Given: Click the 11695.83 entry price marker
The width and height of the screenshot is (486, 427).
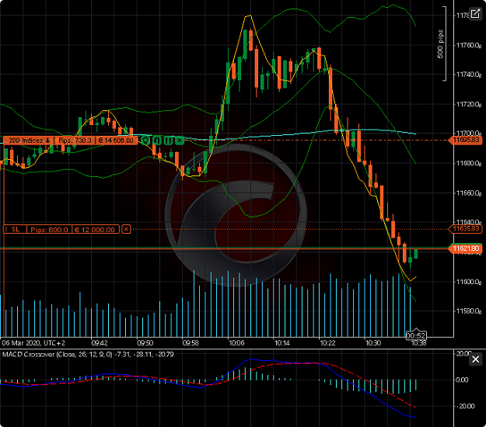Looking at the screenshot, I should (x=466, y=141).
